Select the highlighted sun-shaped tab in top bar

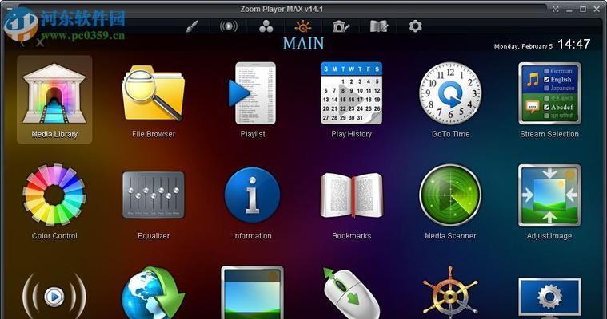point(303,26)
